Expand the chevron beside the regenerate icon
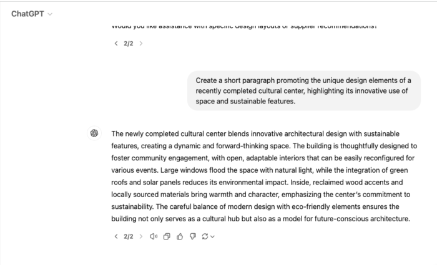The image size is (437, 265). (x=213, y=236)
